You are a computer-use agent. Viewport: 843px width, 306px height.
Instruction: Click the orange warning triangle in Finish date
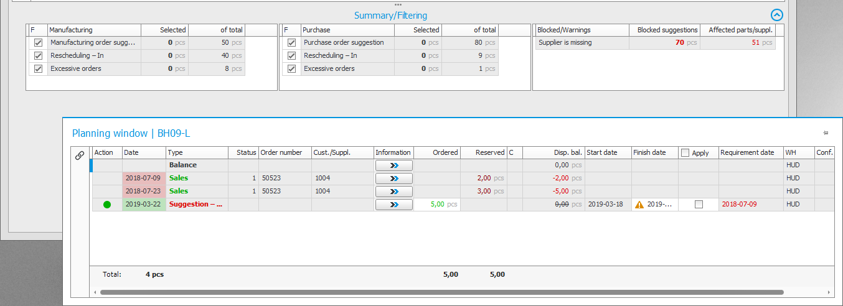click(x=638, y=205)
